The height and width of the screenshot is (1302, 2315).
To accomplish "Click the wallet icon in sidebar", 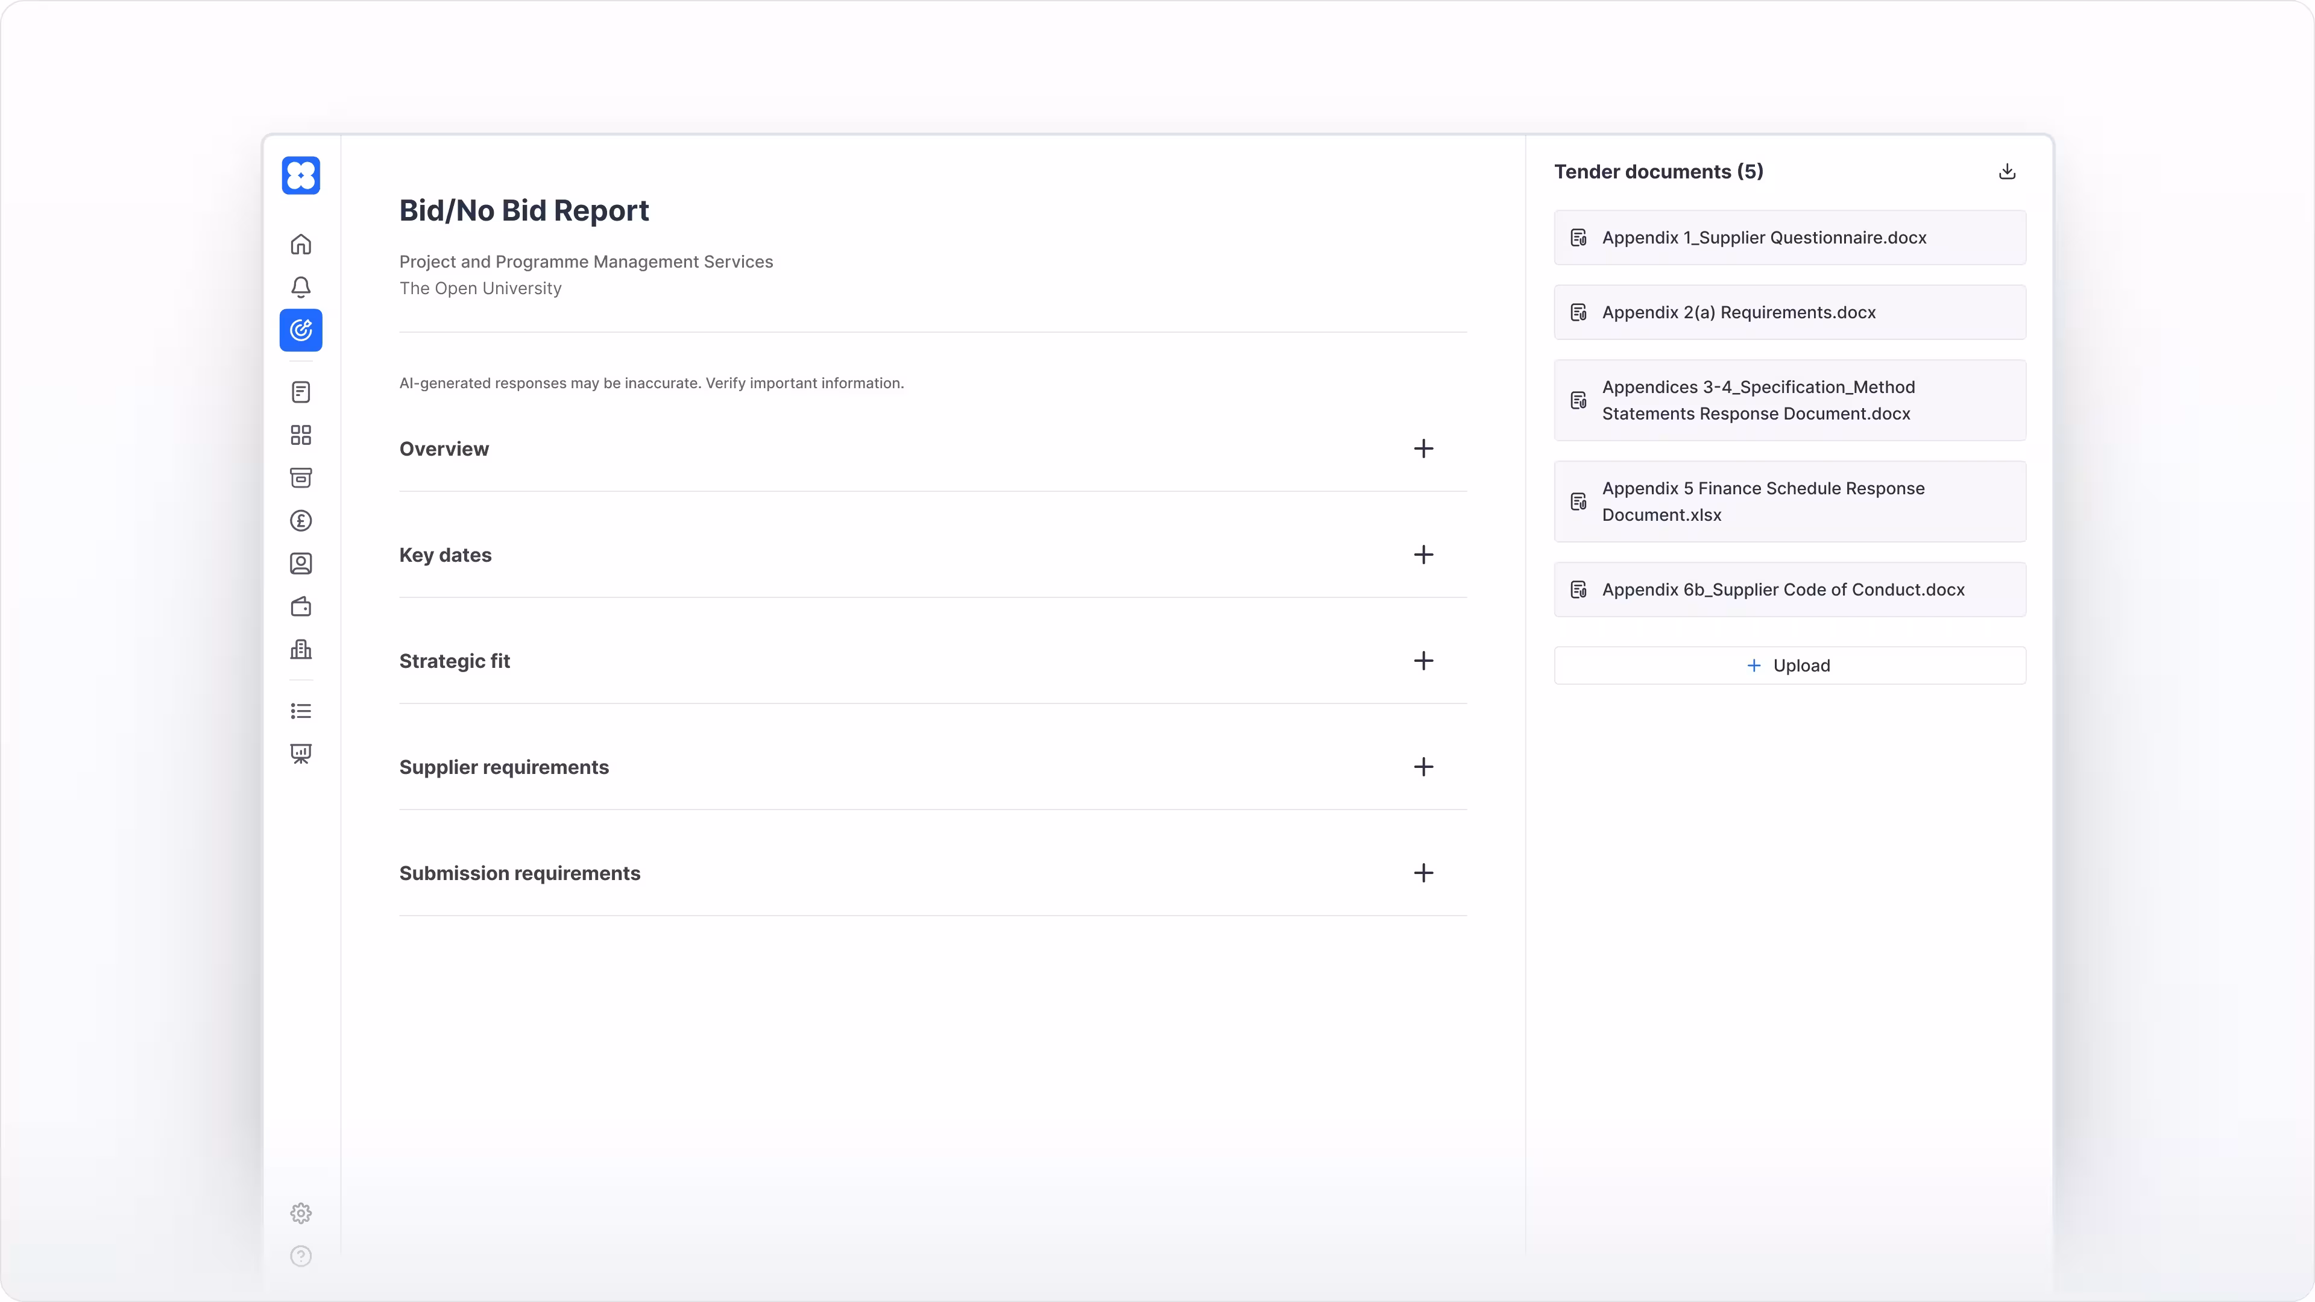I will (301, 606).
